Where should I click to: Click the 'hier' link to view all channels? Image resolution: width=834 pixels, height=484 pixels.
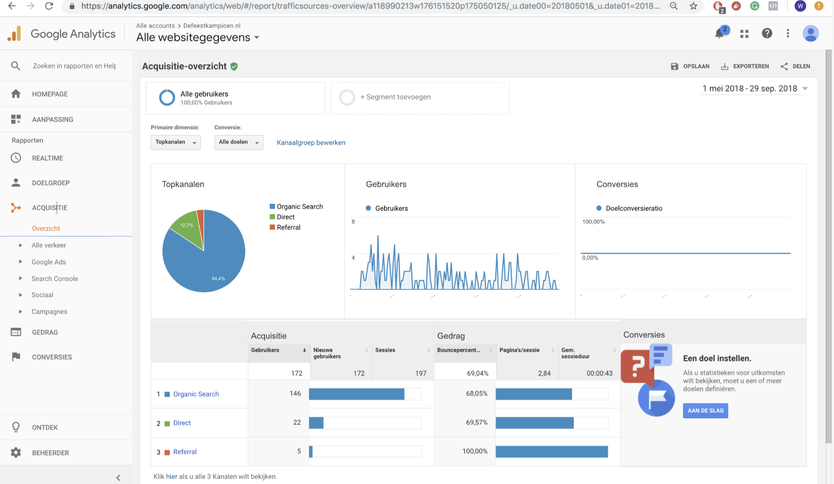[x=171, y=476]
